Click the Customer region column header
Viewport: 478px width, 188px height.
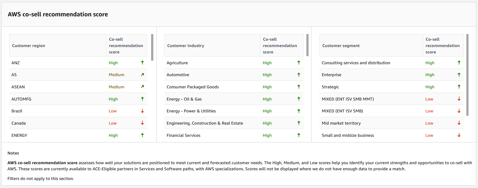pyautogui.click(x=29, y=46)
